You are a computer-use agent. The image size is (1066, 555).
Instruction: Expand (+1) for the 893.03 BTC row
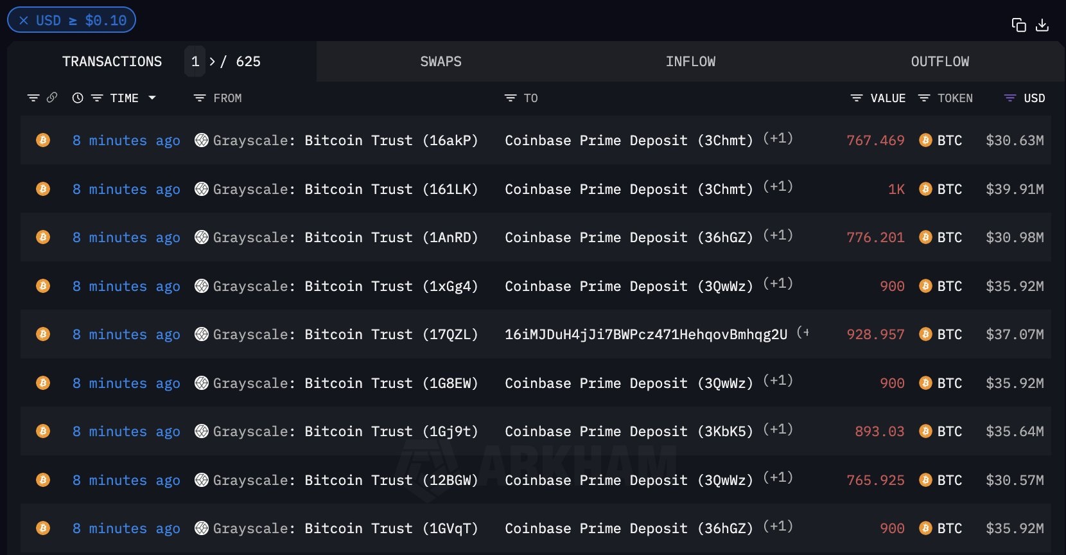(x=778, y=429)
